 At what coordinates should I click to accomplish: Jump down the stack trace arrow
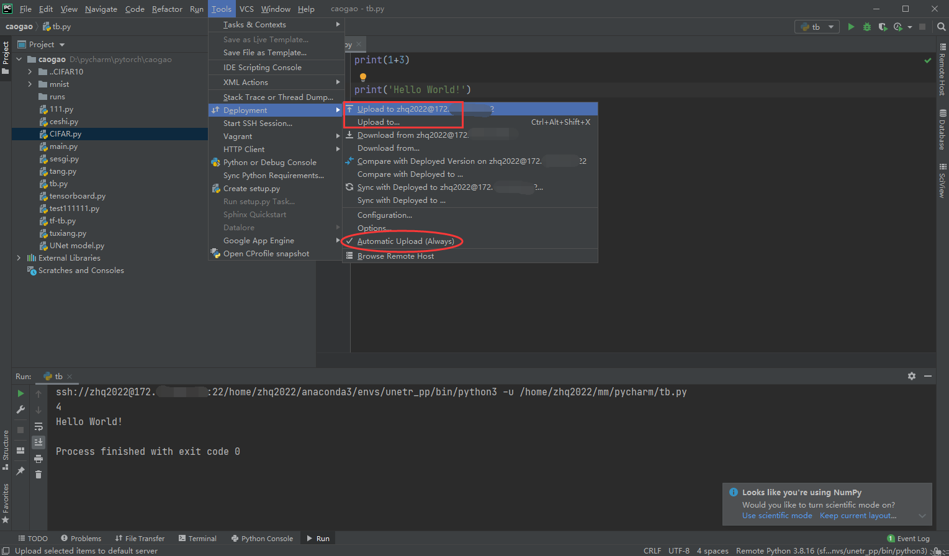[38, 410]
